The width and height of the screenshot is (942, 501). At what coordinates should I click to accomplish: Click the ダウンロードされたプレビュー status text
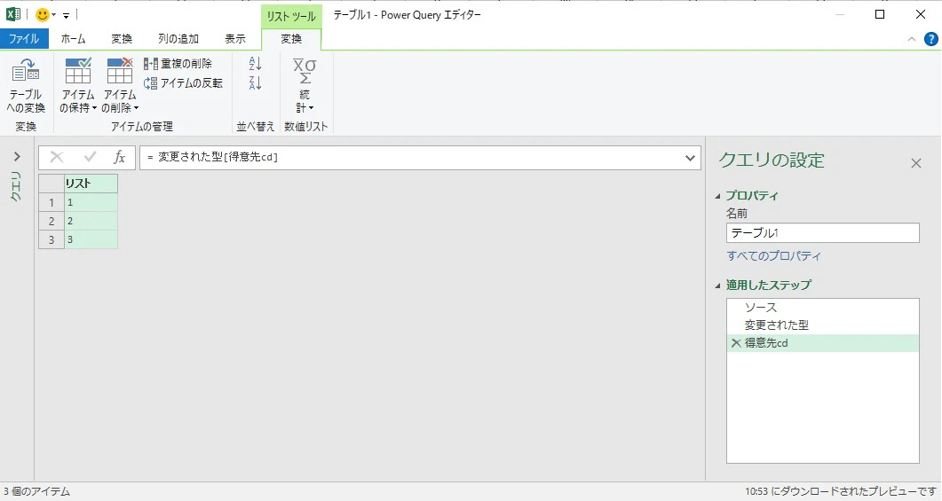[841, 491]
